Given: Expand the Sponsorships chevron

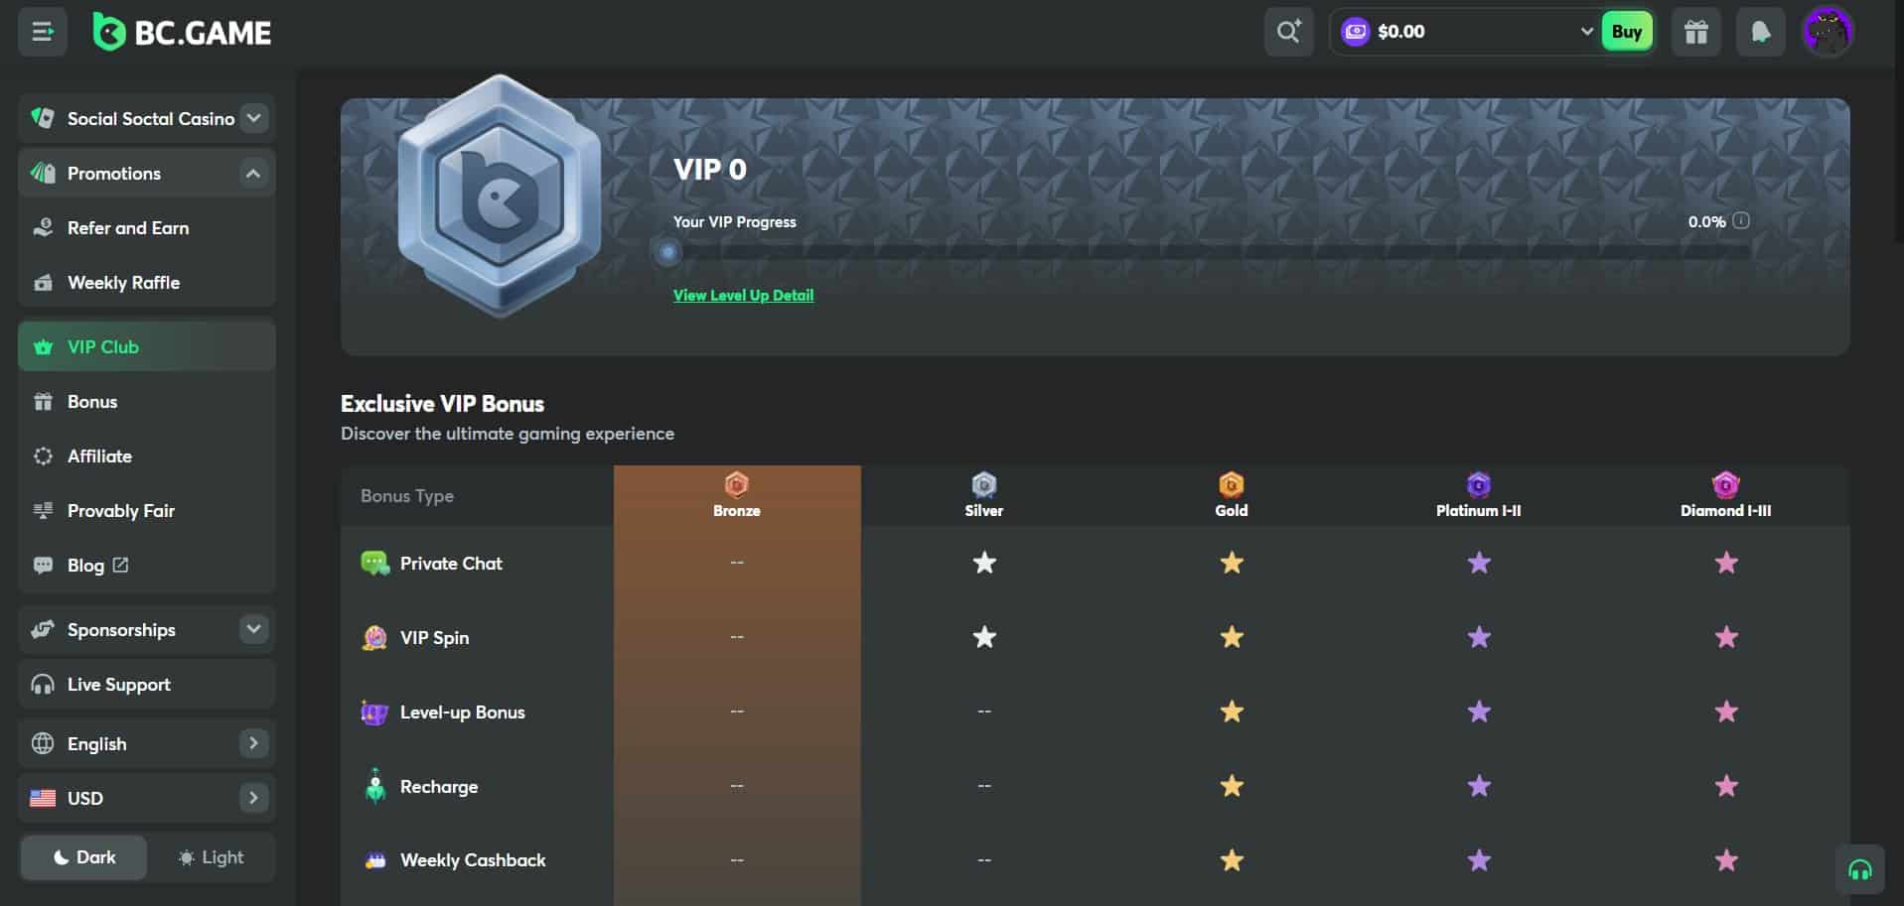Looking at the screenshot, I should click(x=254, y=629).
